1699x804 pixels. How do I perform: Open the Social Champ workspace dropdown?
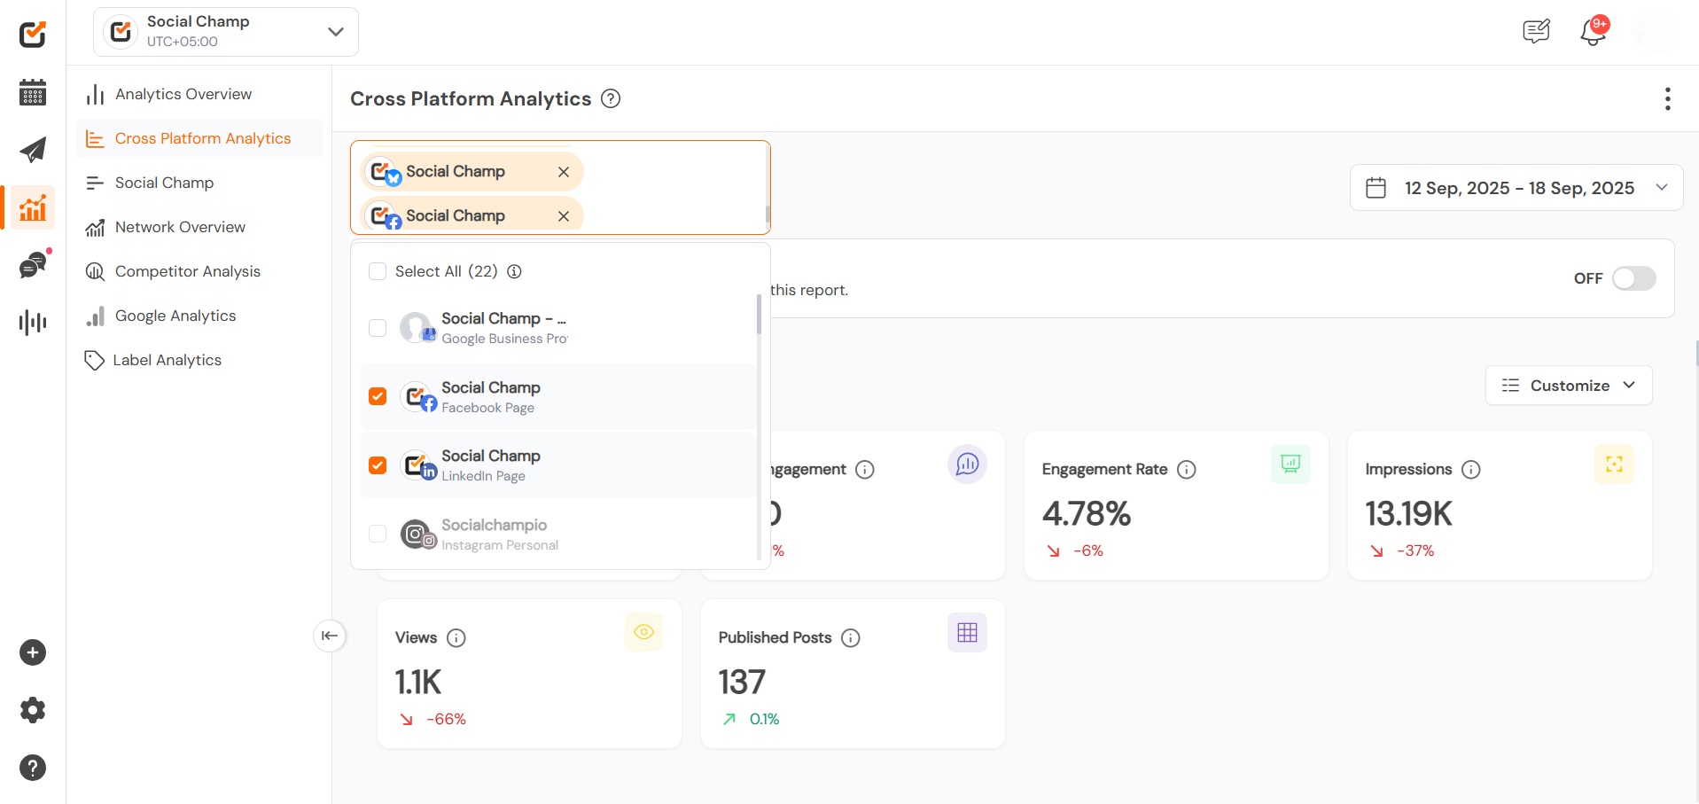226,32
